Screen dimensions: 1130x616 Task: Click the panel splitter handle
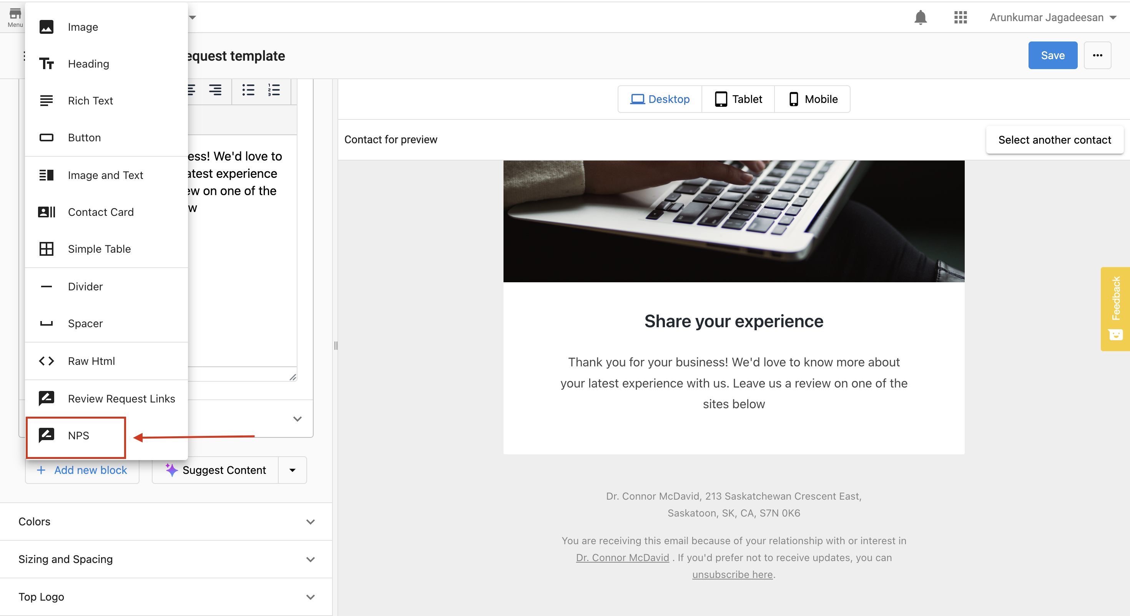[336, 346]
